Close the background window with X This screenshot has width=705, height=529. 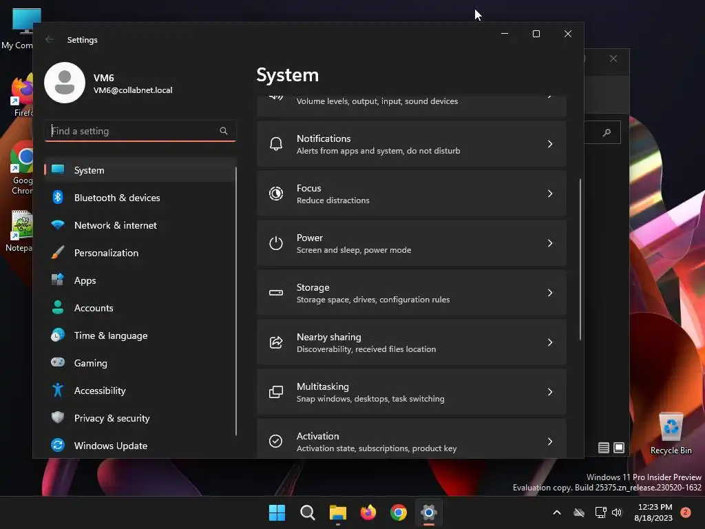[613, 59]
